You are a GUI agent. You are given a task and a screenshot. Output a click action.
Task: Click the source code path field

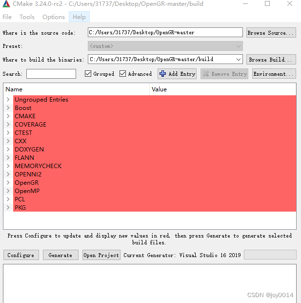[165, 32]
